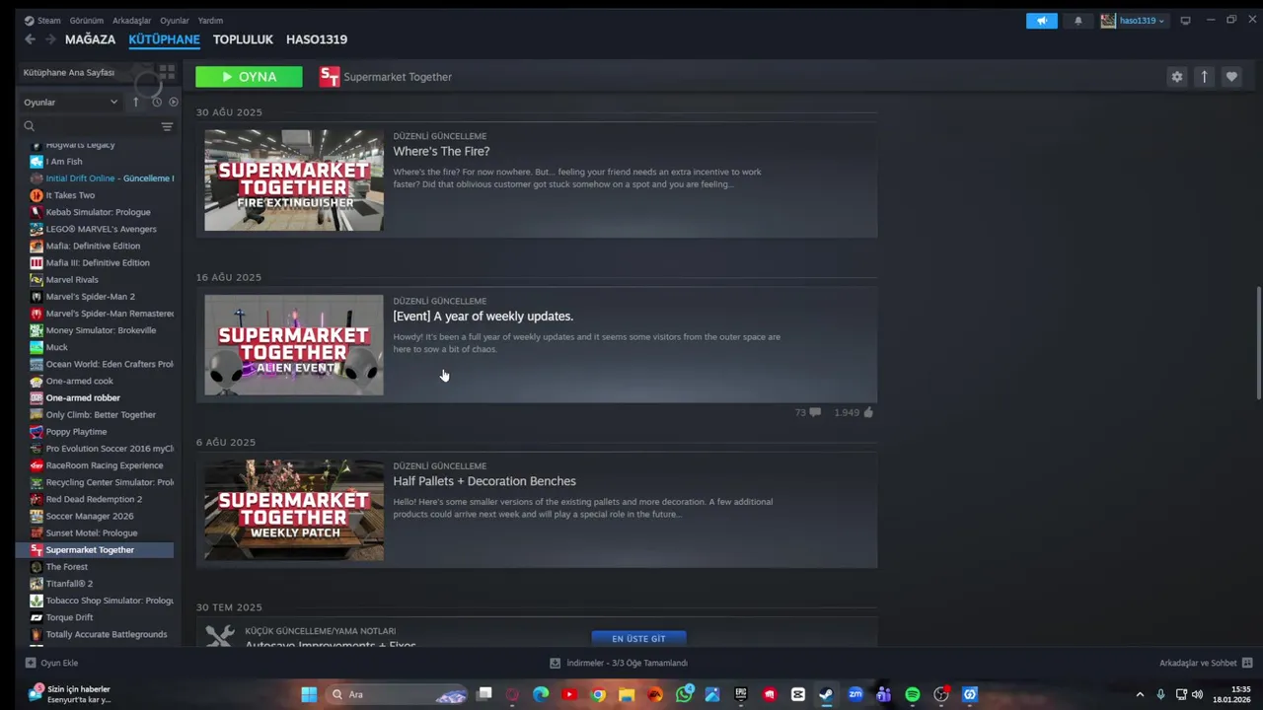Switch to the TOPLULUK tab
Image resolution: width=1263 pixels, height=710 pixels.
pos(243,39)
